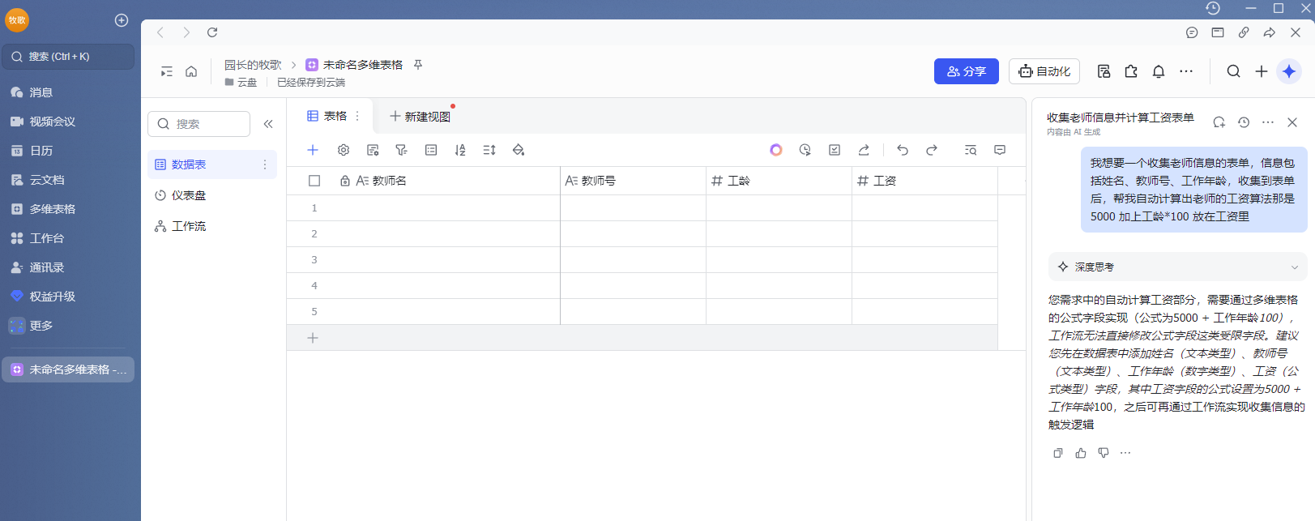The width and height of the screenshot is (1315, 521).
Task: Click the 搜索 field above 数据表
Action: point(199,124)
